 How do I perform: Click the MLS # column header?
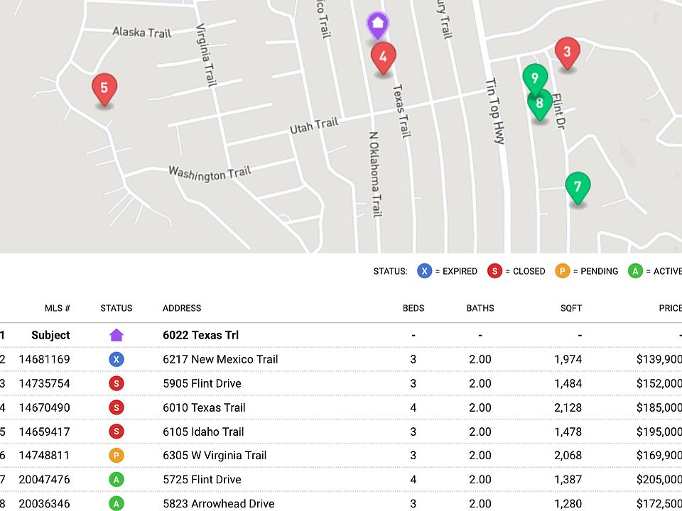(58, 308)
